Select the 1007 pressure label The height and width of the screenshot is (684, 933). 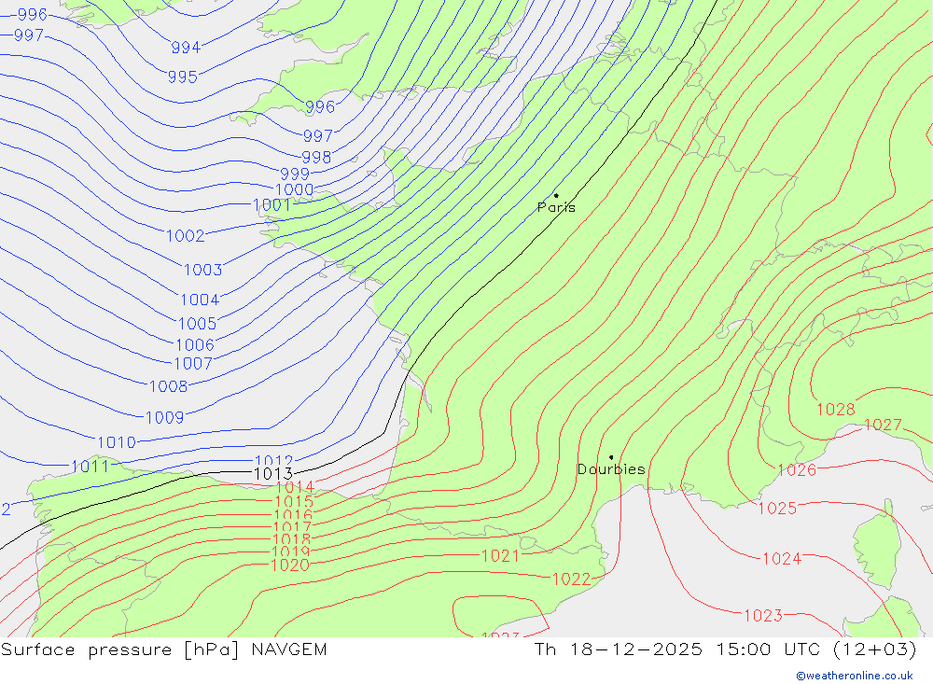tap(193, 363)
